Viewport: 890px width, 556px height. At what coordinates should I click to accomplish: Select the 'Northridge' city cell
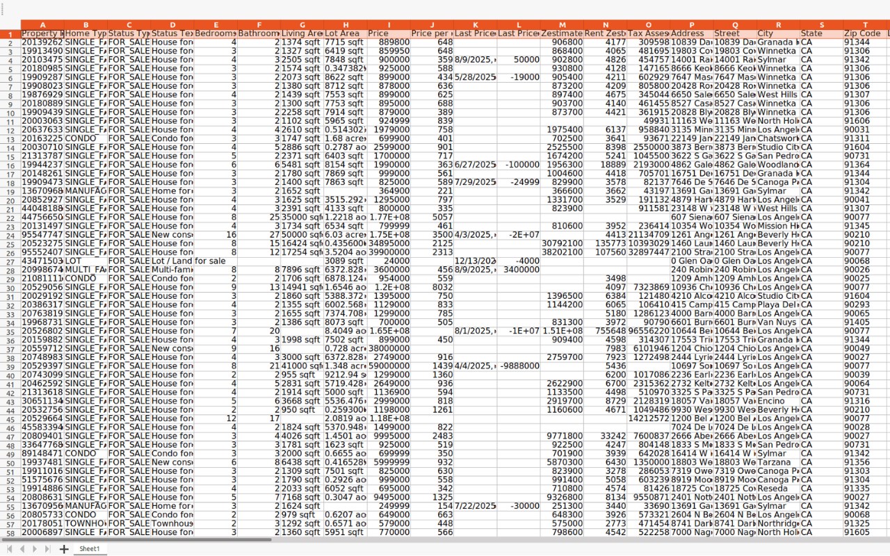coord(778,523)
